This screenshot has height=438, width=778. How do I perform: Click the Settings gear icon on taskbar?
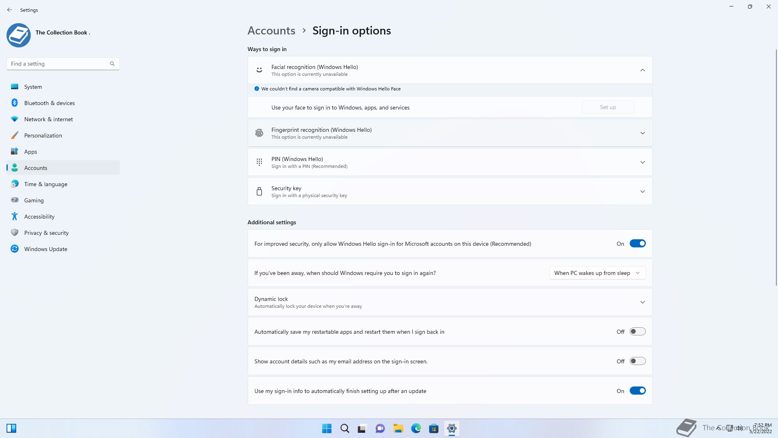click(451, 428)
